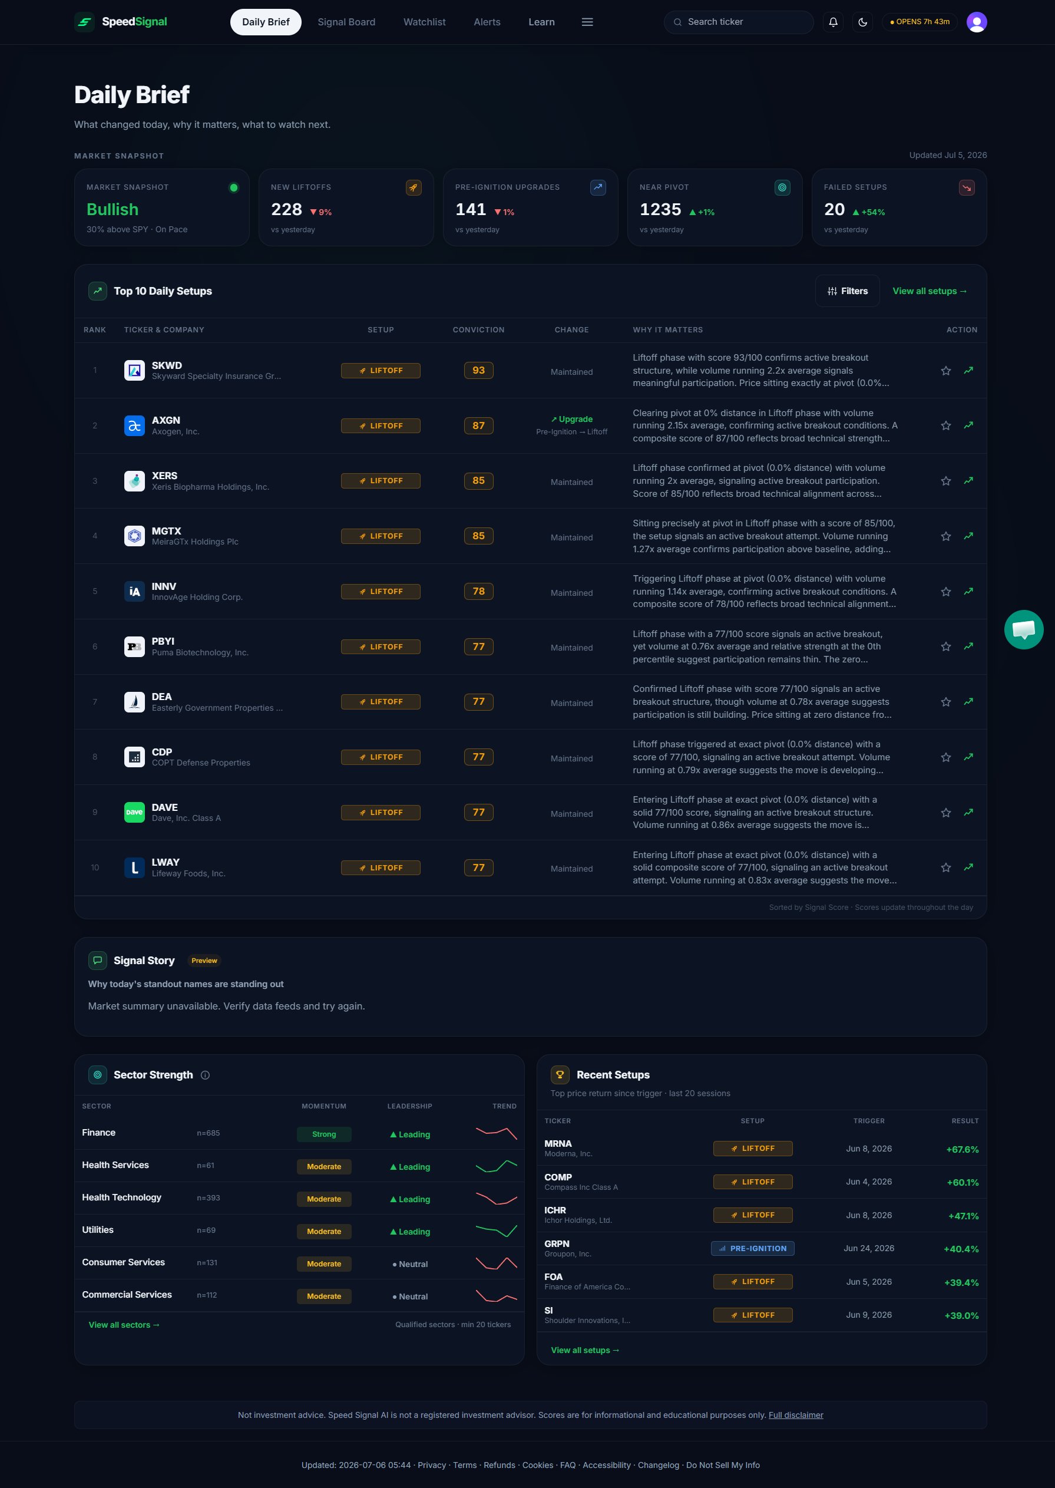The height and width of the screenshot is (1488, 1055).
Task: Toggle dark mode moon icon
Action: (x=863, y=22)
